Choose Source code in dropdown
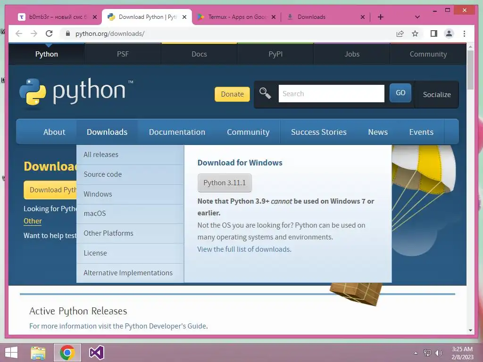This screenshot has width=483, height=362. point(130,174)
